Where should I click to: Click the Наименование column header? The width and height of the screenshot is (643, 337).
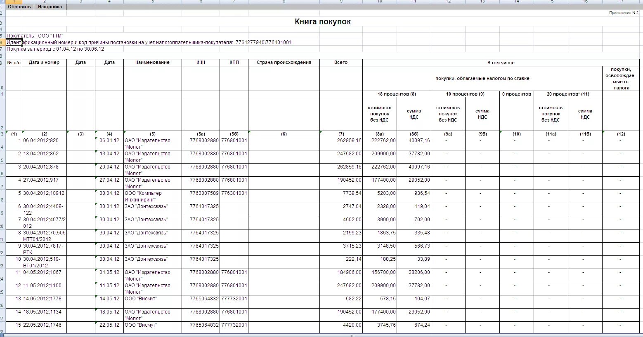click(153, 63)
